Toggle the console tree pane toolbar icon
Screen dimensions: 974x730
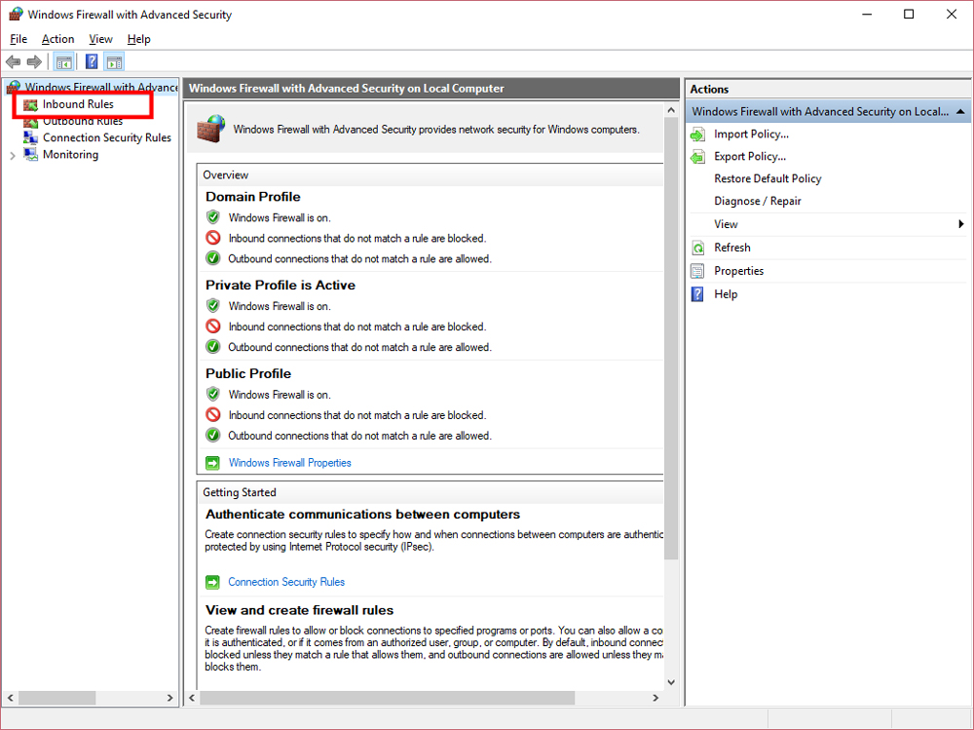pos(64,61)
